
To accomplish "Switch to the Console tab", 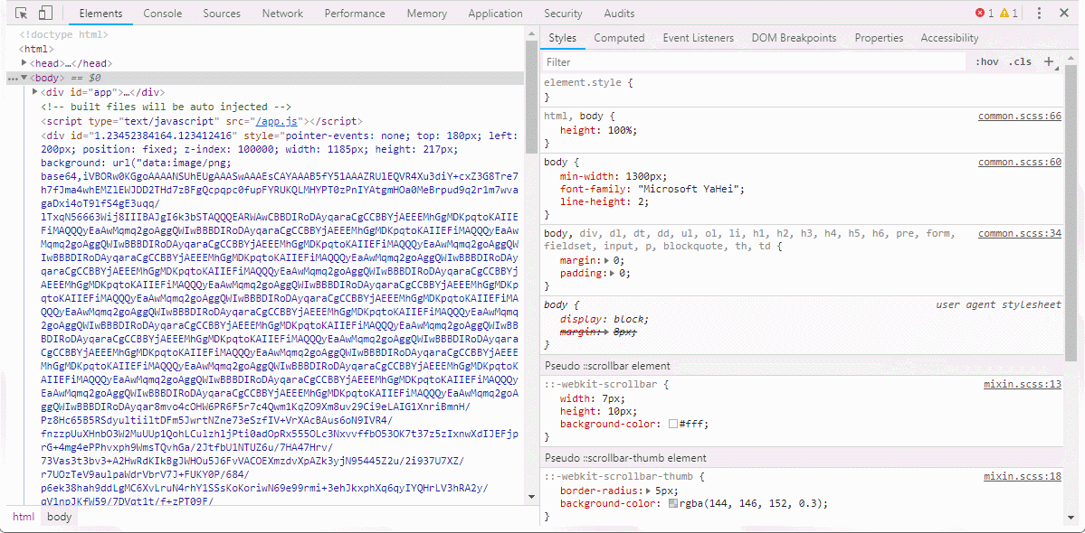I will point(163,14).
